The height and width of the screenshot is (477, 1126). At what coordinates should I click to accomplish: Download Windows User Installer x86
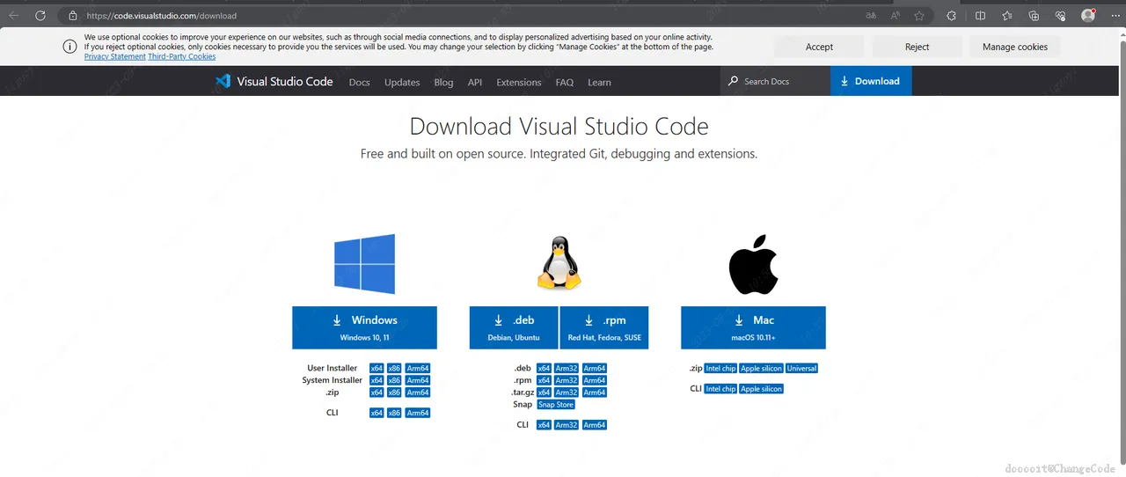[395, 368]
